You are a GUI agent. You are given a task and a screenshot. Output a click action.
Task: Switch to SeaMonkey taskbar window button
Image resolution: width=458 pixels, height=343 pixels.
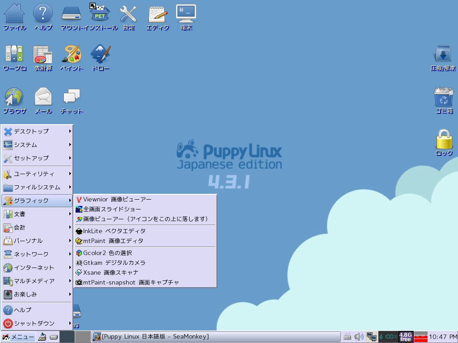216,337
